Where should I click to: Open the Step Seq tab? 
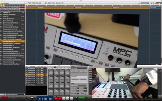click(x=62, y=3)
